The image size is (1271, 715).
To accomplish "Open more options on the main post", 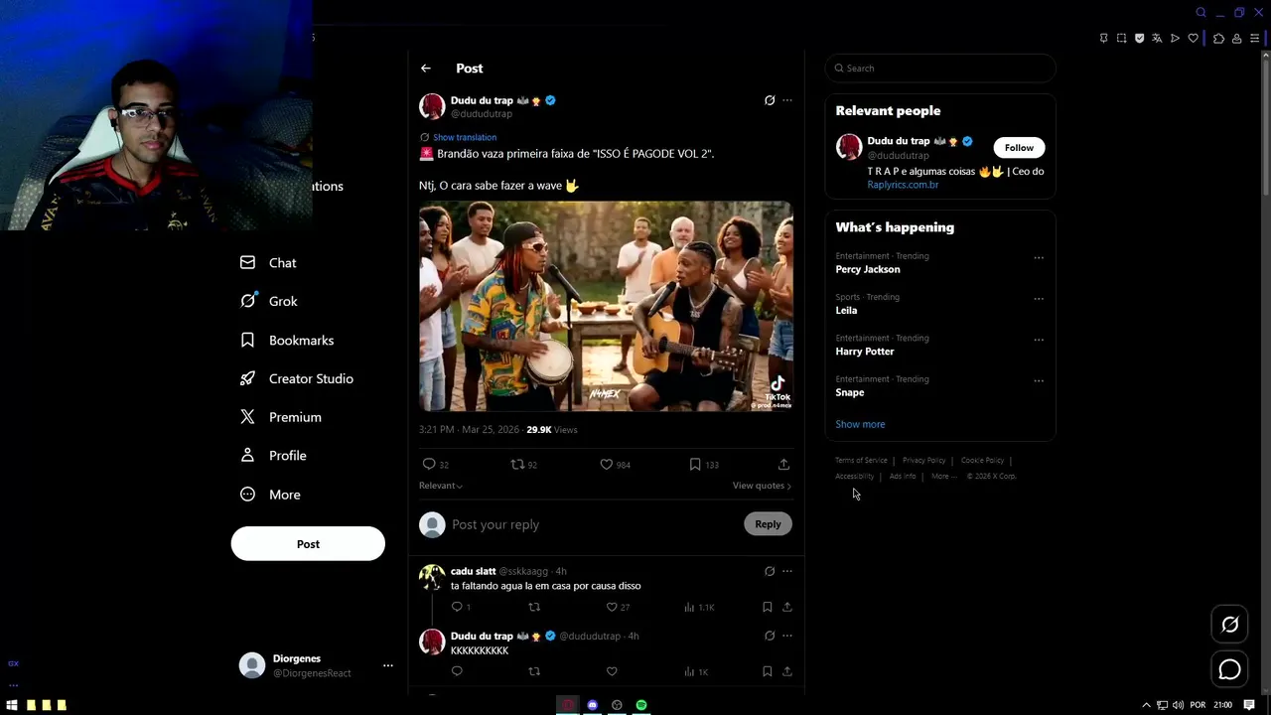I will (787, 100).
